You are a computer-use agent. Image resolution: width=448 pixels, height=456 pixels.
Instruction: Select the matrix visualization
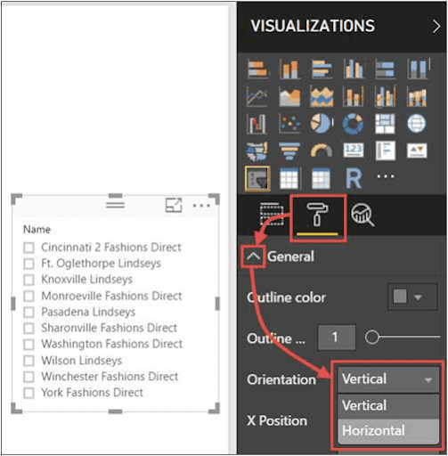322,179
